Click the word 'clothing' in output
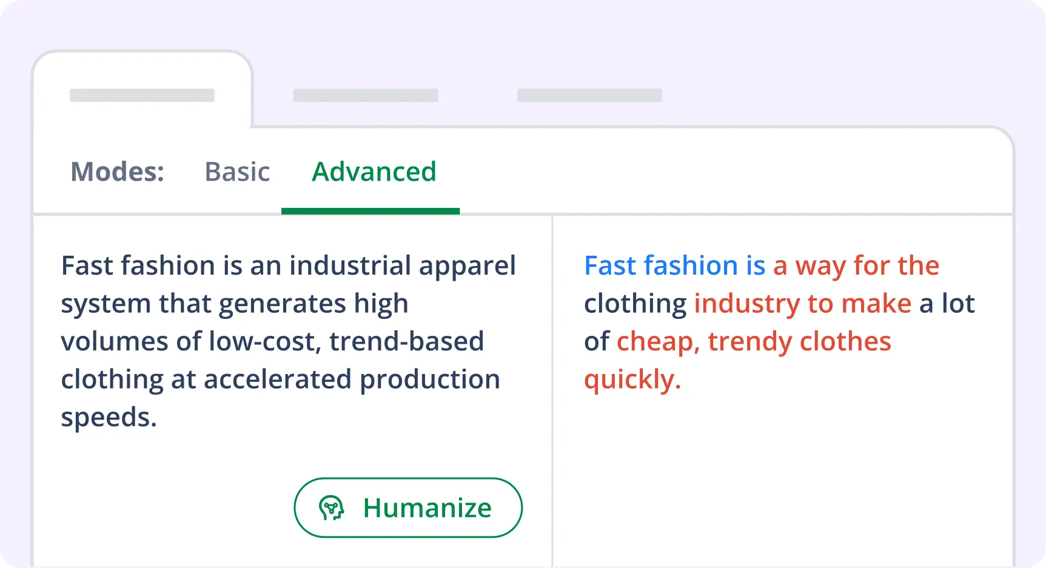 [x=635, y=303]
